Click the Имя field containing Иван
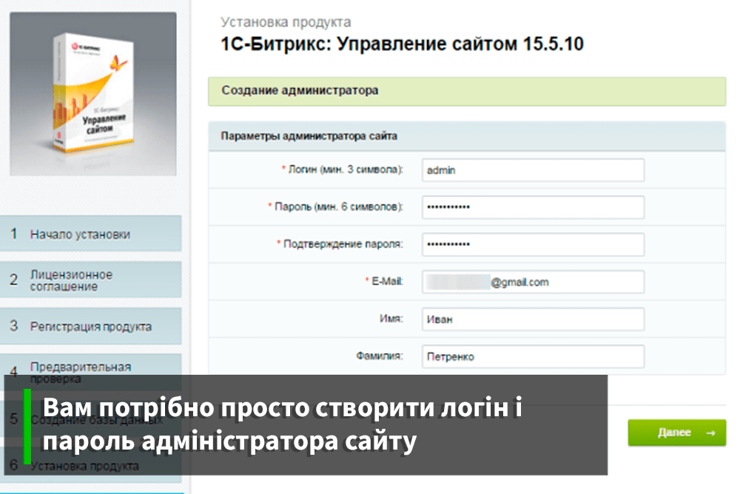 tap(532, 319)
